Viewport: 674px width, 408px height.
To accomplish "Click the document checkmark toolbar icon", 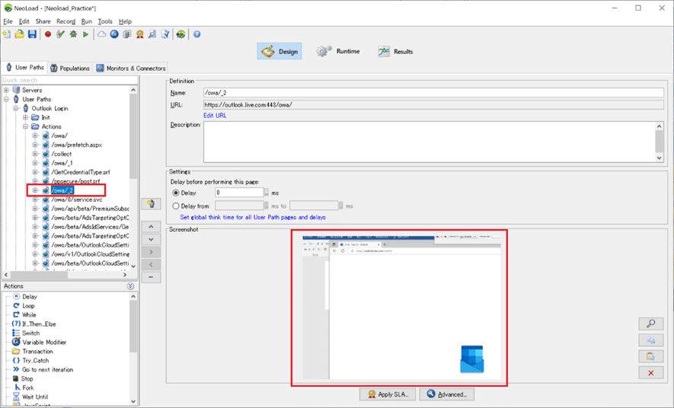I will coord(165,34).
